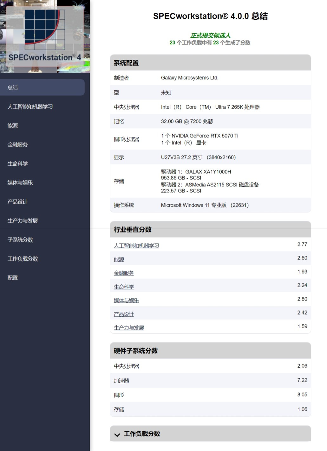Click the text '正式提交候选人'
Screen dimensions: 327x451
(210, 35)
